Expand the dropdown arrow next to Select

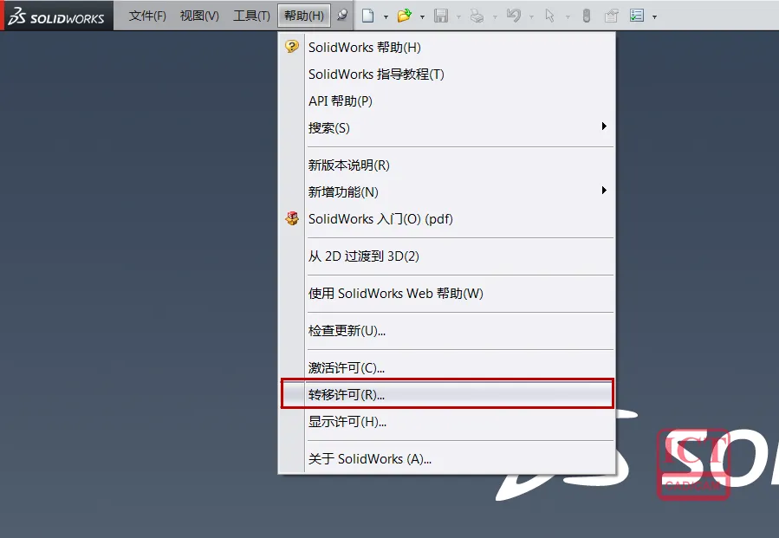coord(568,16)
